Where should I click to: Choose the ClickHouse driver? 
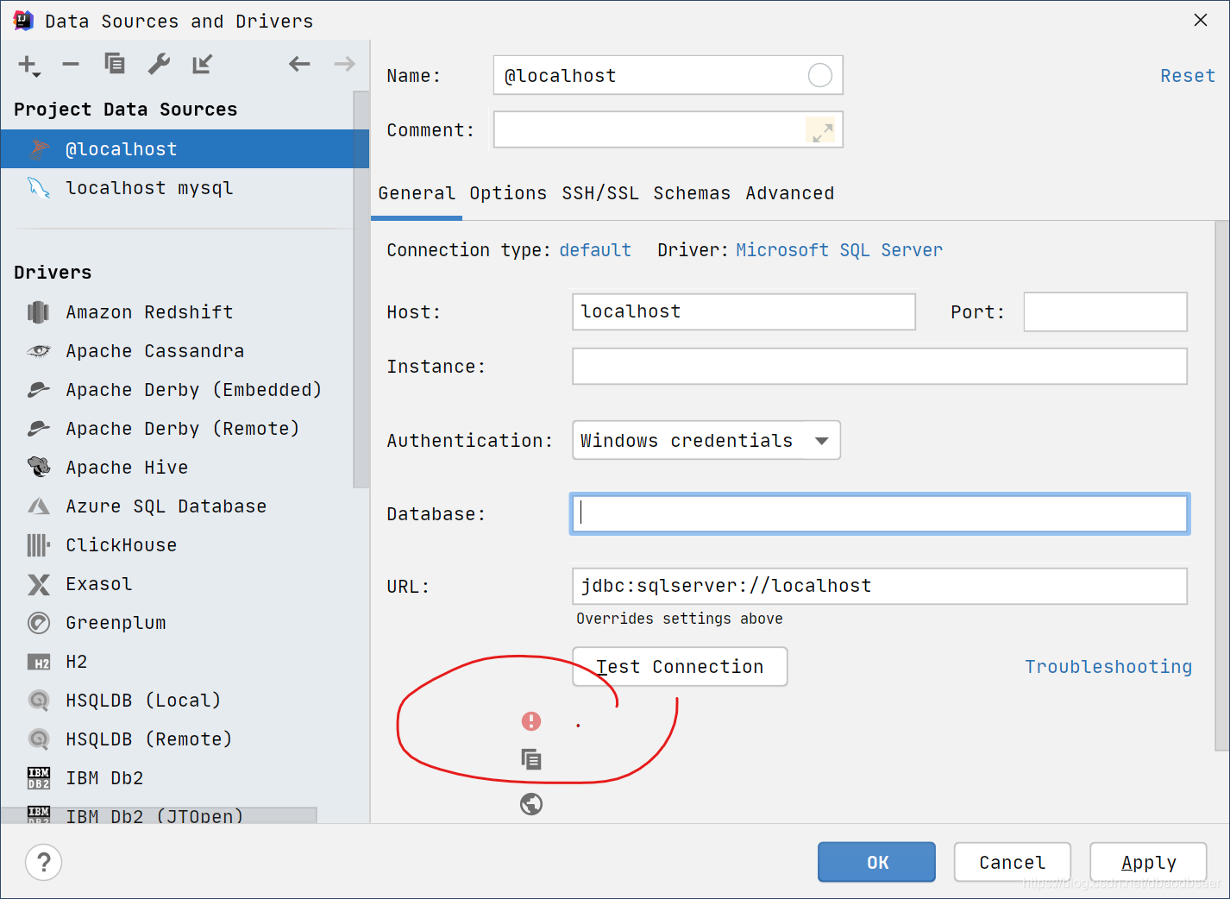pyautogui.click(x=177, y=545)
